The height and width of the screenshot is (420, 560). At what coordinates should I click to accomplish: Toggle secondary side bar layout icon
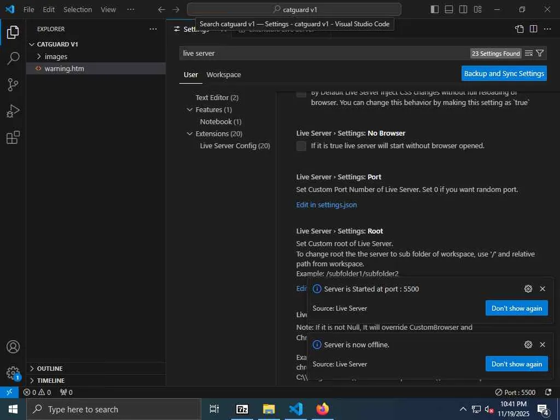[463, 9]
